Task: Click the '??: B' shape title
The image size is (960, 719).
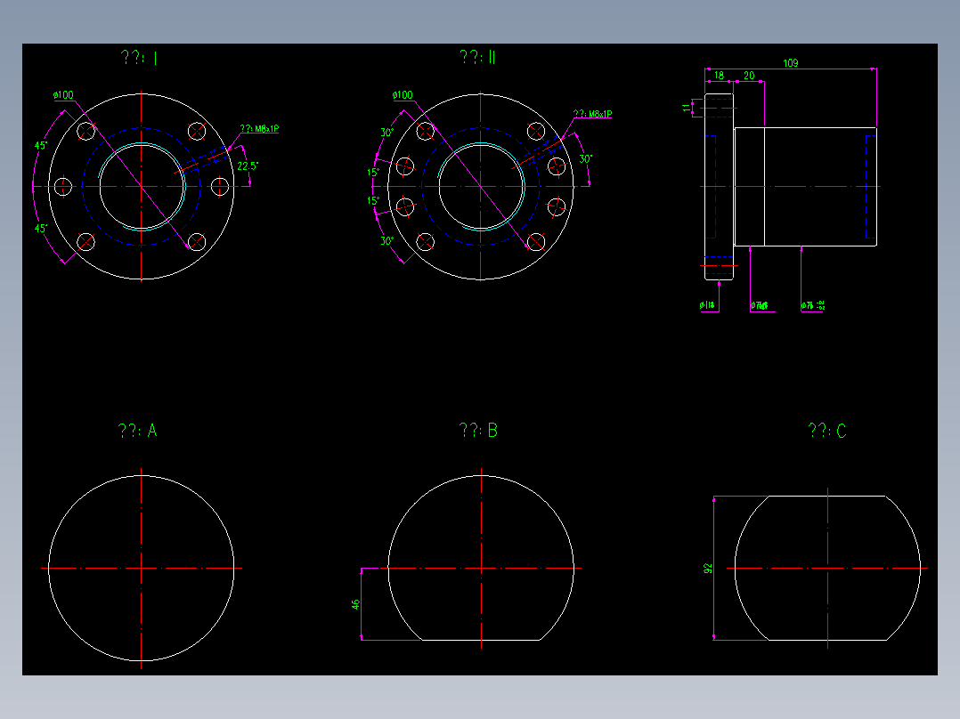Action: click(478, 430)
